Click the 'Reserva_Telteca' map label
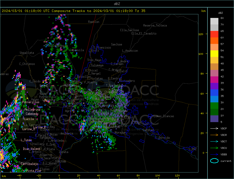234x179 pixels. (x=155, y=25)
